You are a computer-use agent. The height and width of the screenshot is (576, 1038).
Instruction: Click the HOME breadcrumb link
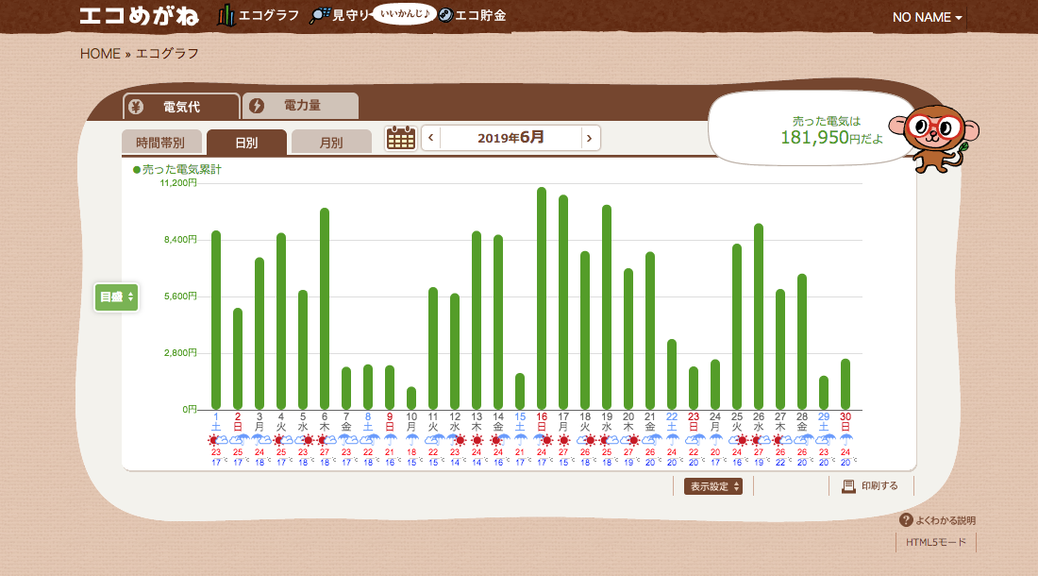point(100,53)
